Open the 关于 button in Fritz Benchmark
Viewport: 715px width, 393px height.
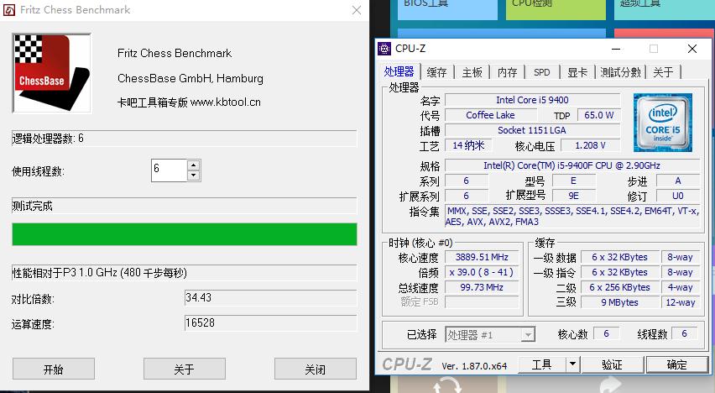click(185, 369)
